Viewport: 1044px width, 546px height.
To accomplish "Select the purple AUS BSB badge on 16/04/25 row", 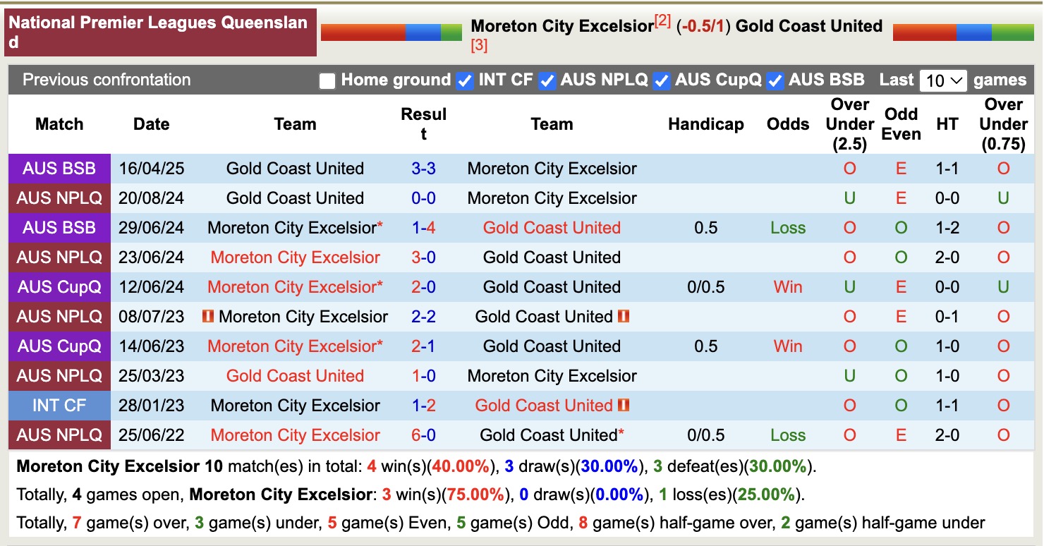I will [x=59, y=169].
